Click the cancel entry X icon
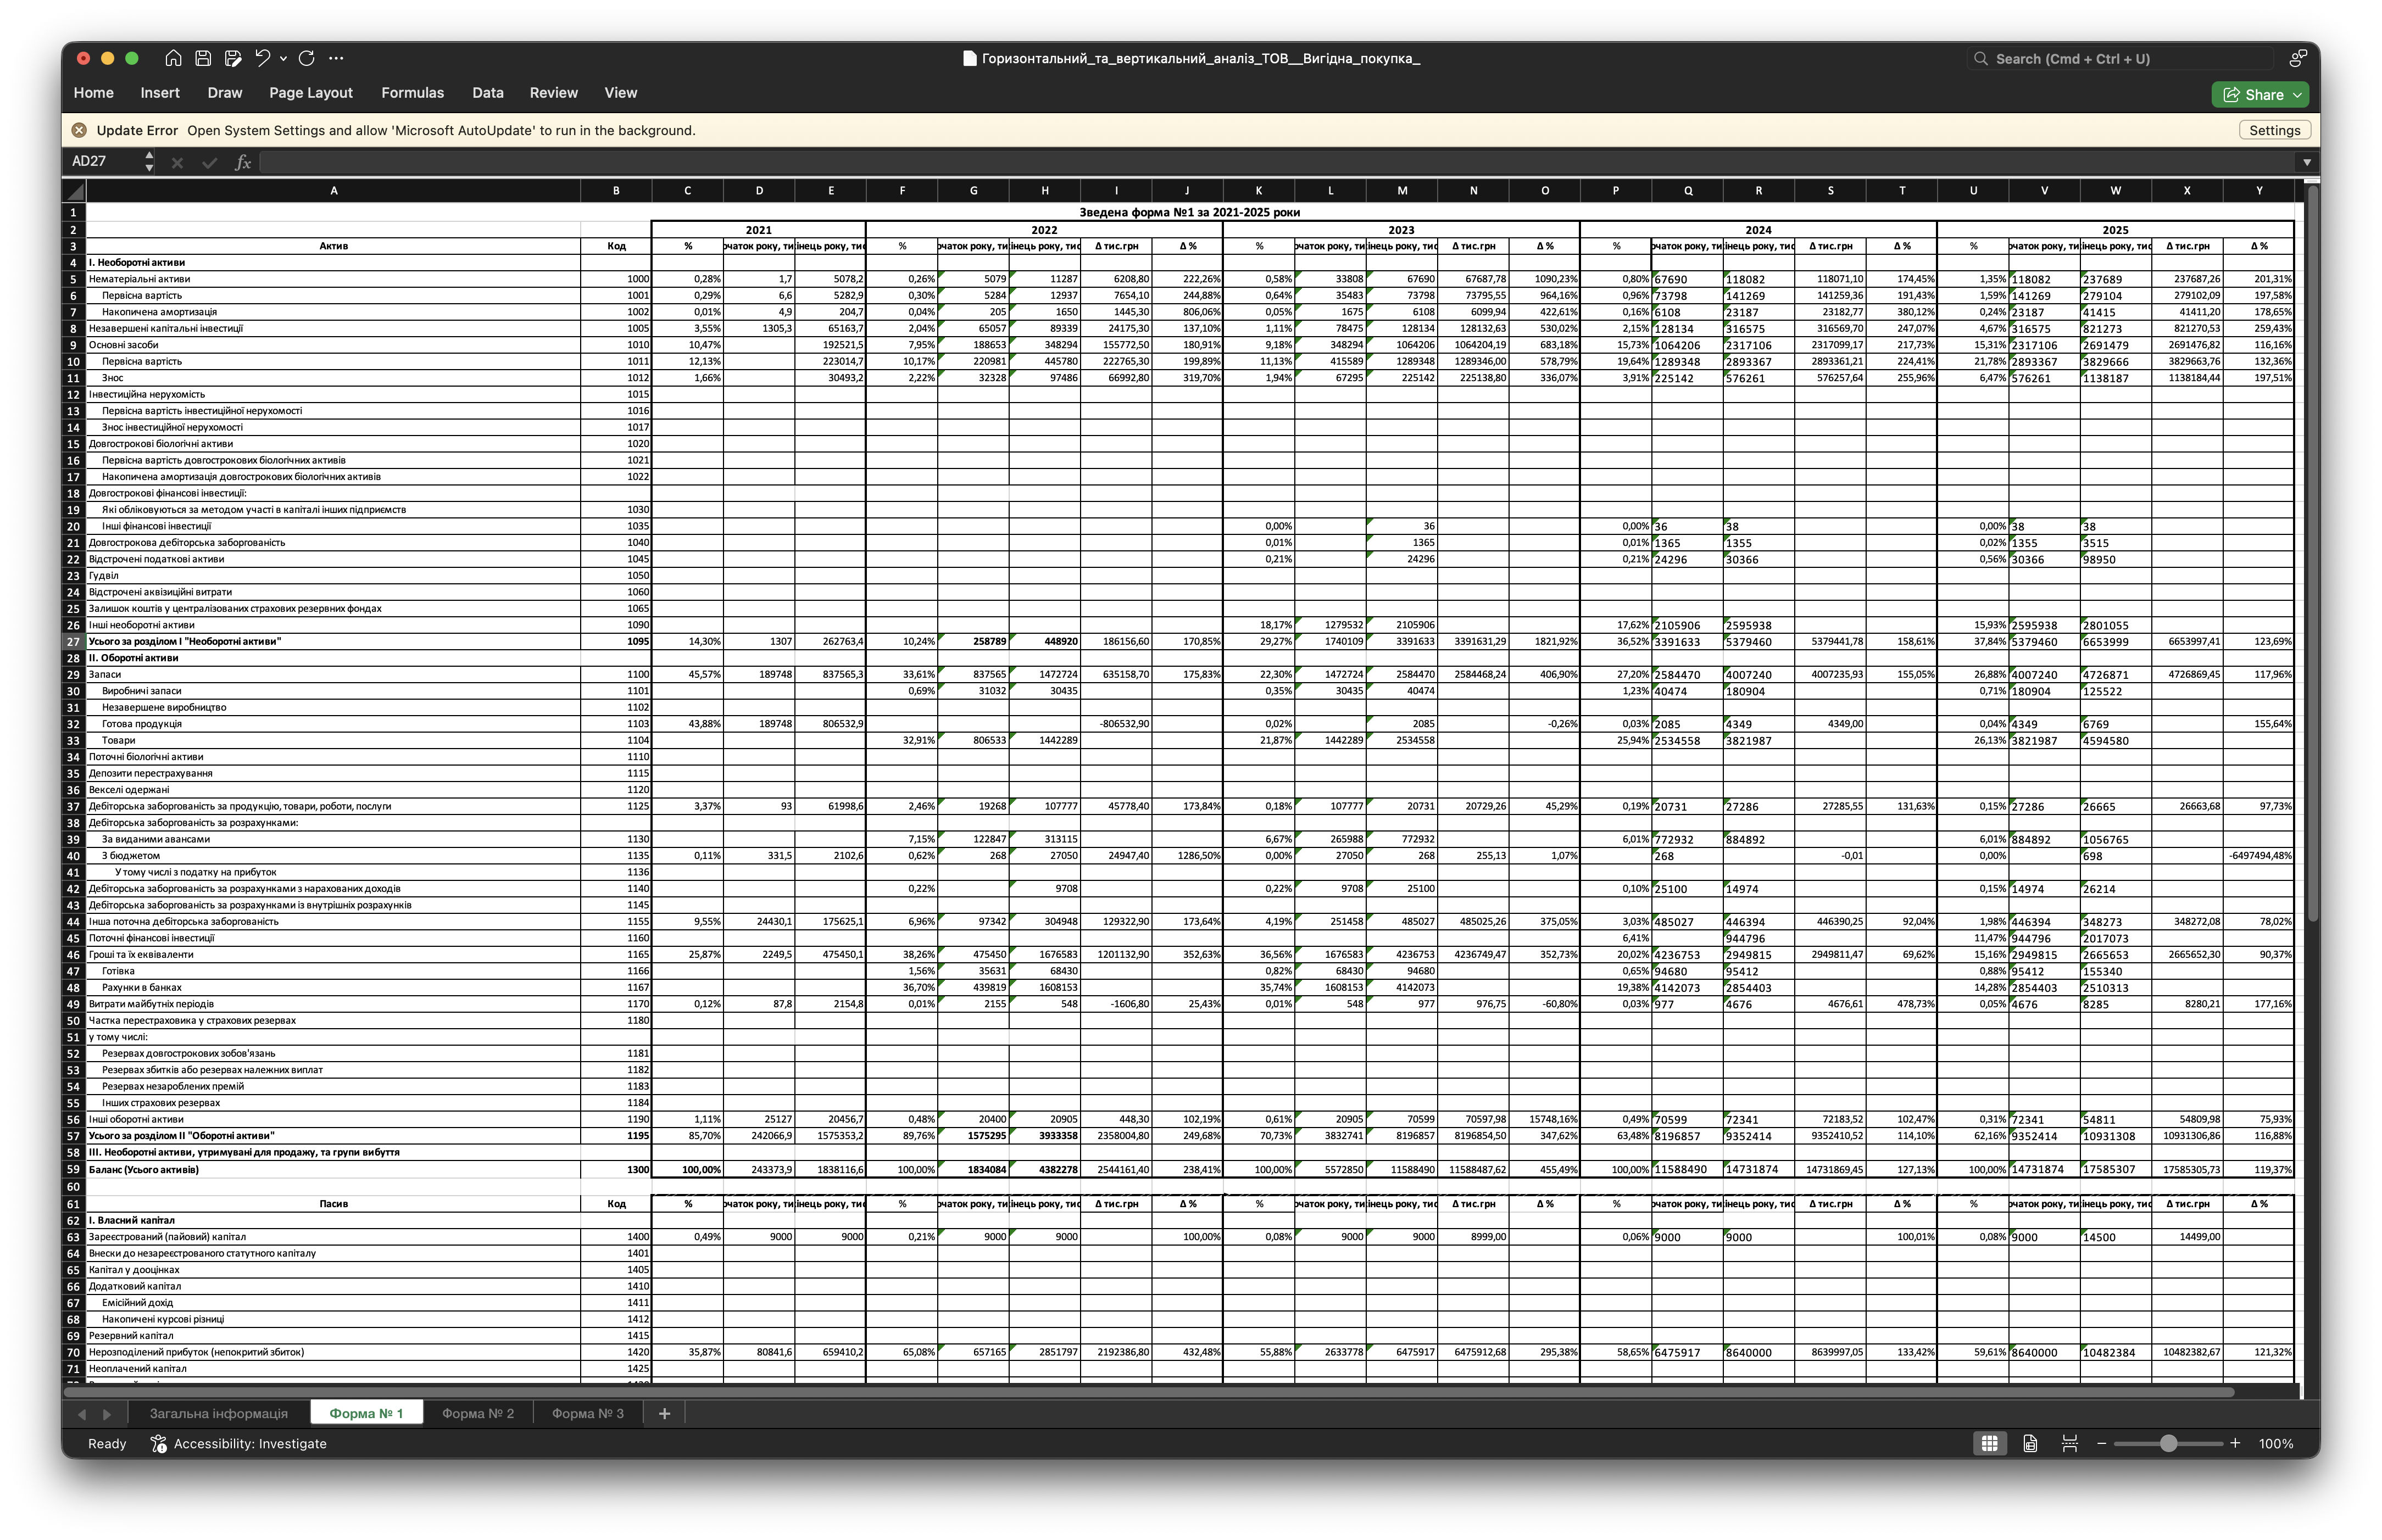The width and height of the screenshot is (2382, 1540). (x=177, y=162)
